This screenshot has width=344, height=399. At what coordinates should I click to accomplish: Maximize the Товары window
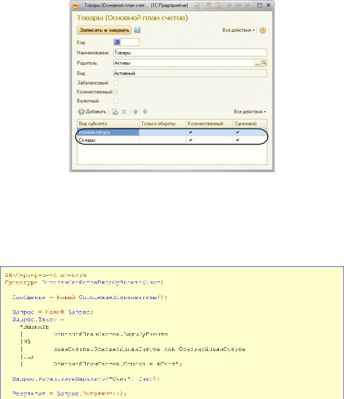point(260,5)
